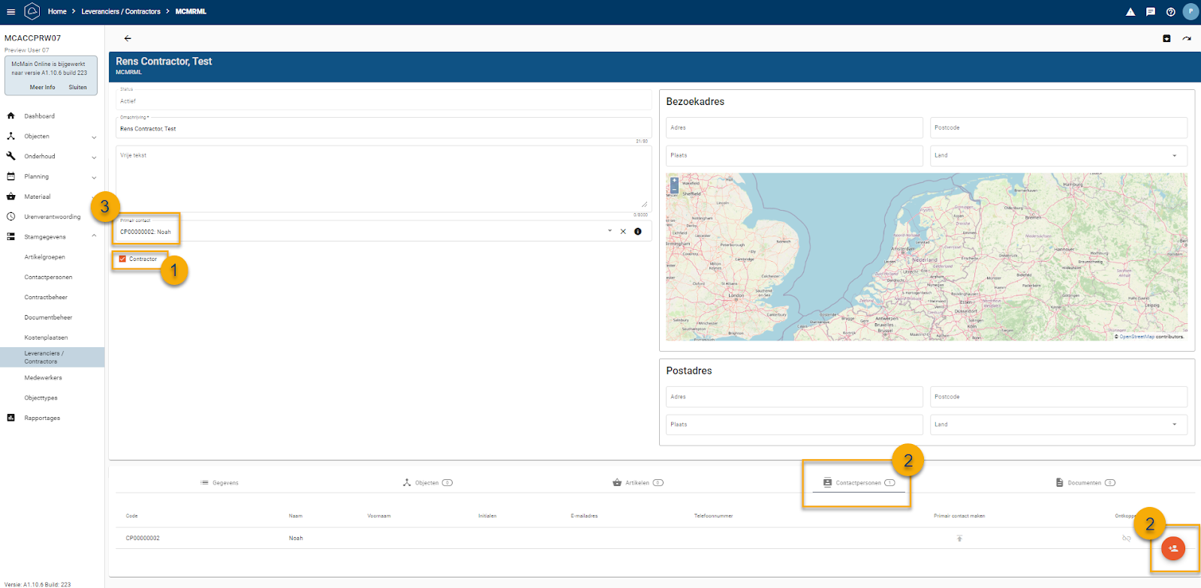Viewport: 1201px width, 588px height.
Task: Click the orange add contact person button
Action: pyautogui.click(x=1172, y=548)
